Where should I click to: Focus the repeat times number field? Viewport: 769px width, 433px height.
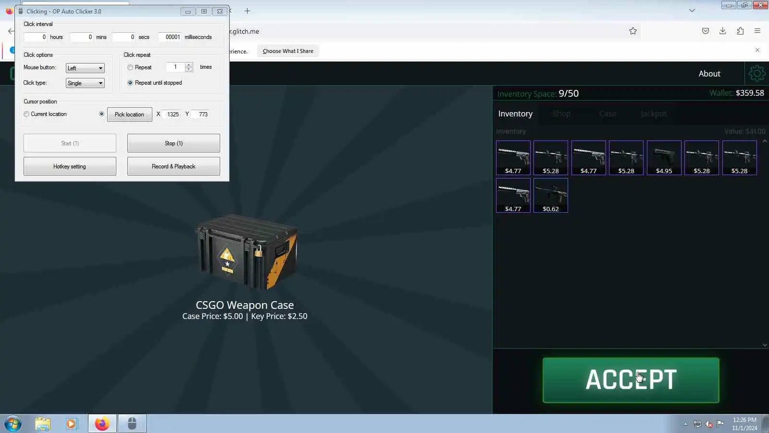[x=175, y=67]
